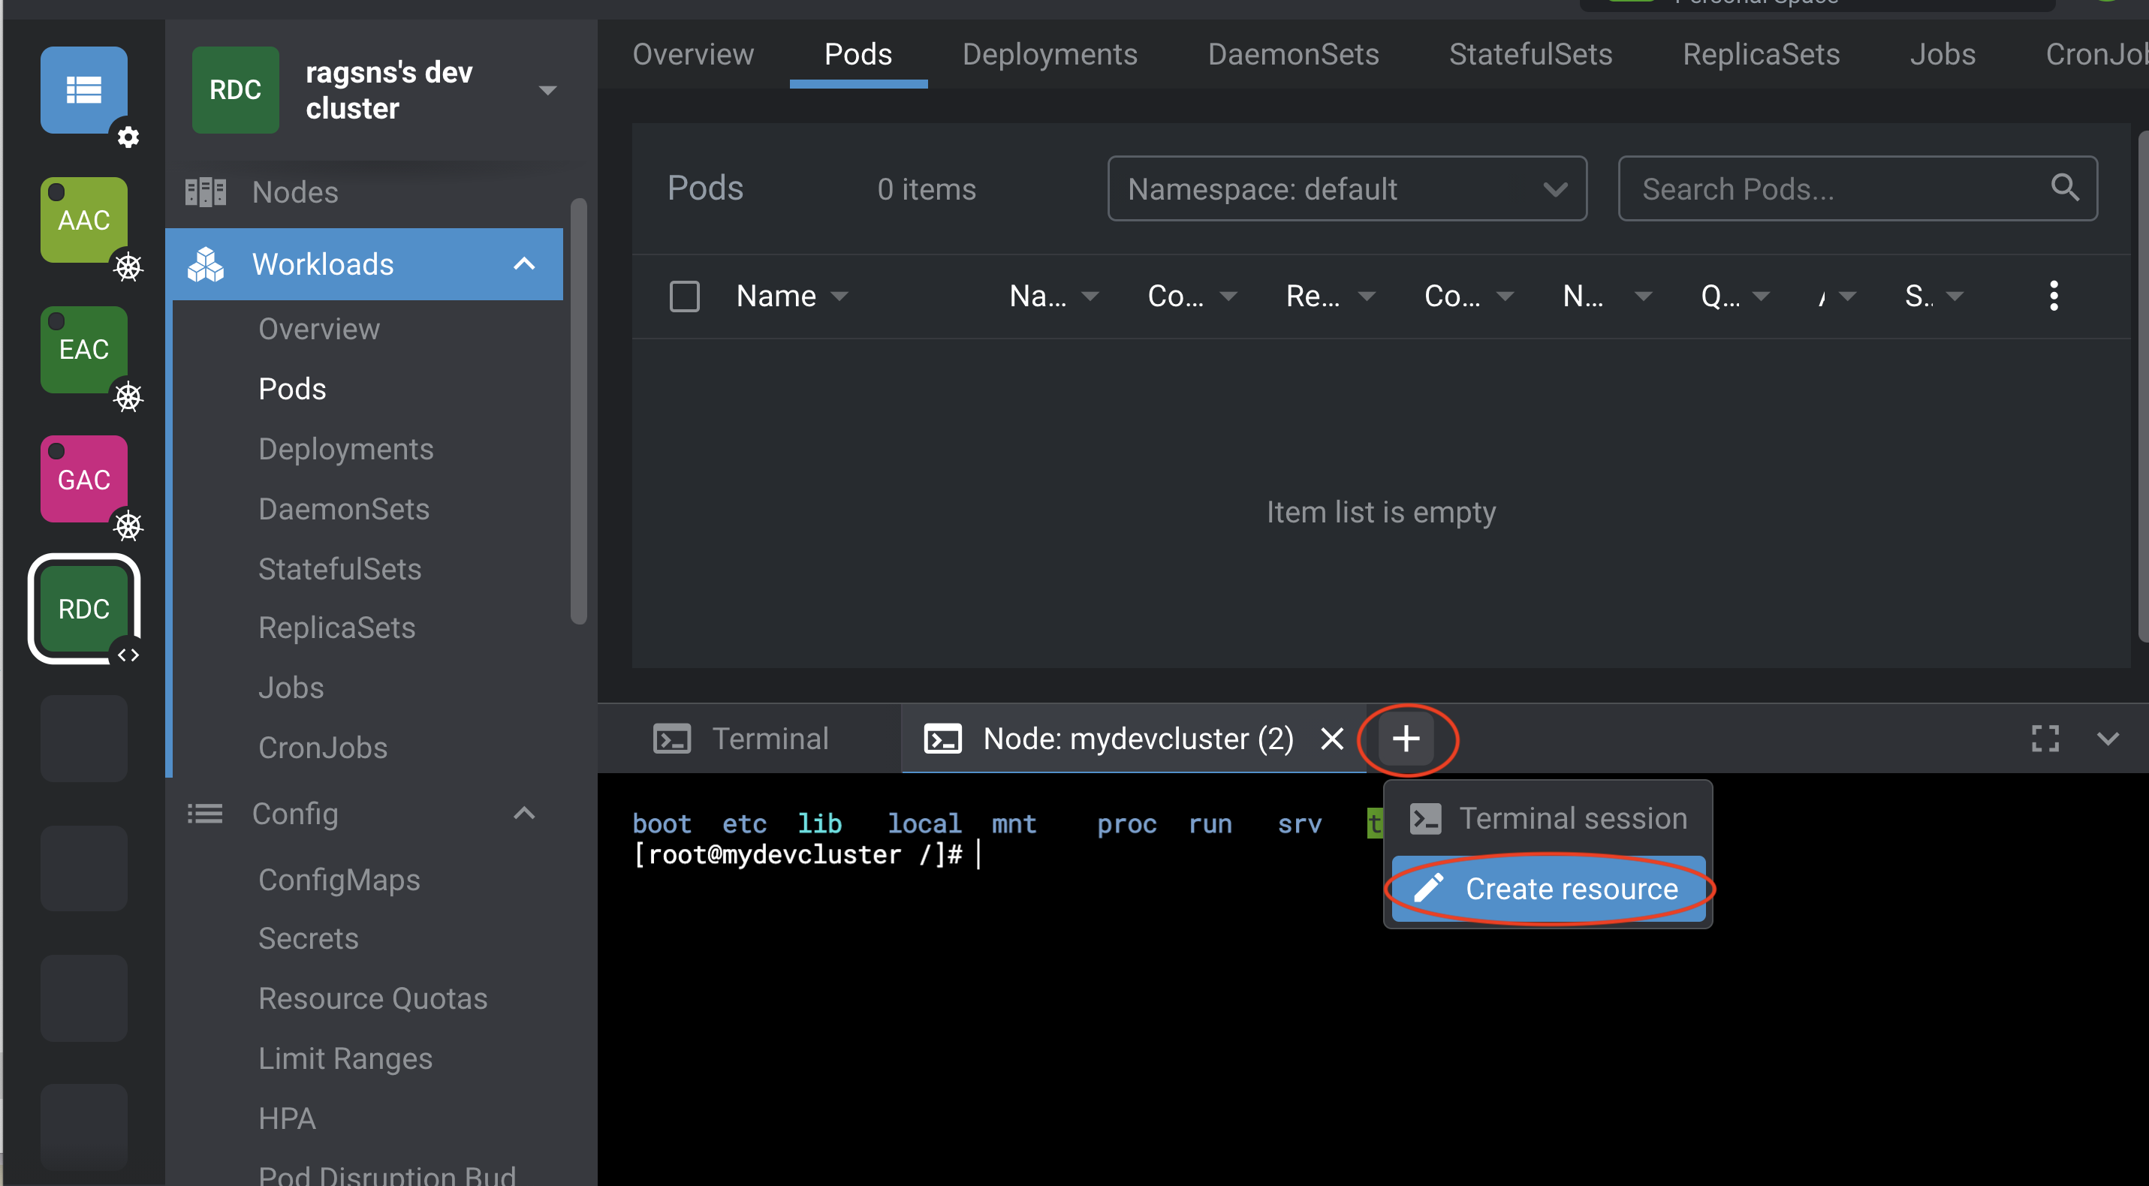Open the cluster name dropdown arrow
Viewport: 2149px width, 1186px height.
547,90
